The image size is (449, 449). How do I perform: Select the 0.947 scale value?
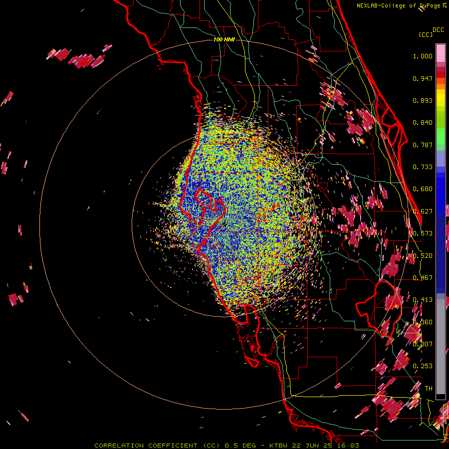423,78
